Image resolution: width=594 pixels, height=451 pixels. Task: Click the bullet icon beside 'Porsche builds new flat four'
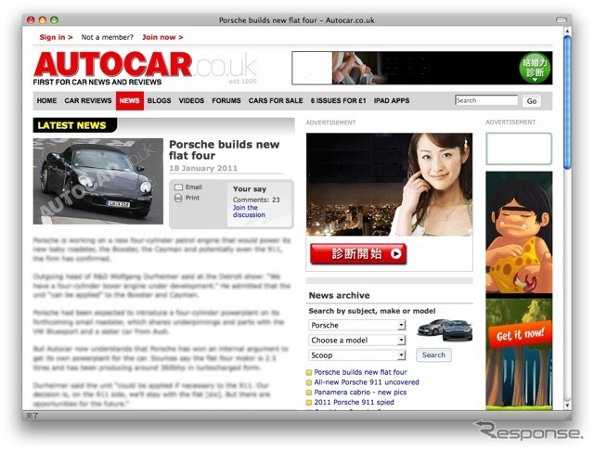309,373
